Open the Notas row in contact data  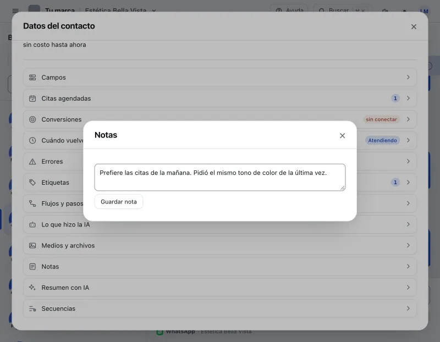click(x=219, y=267)
